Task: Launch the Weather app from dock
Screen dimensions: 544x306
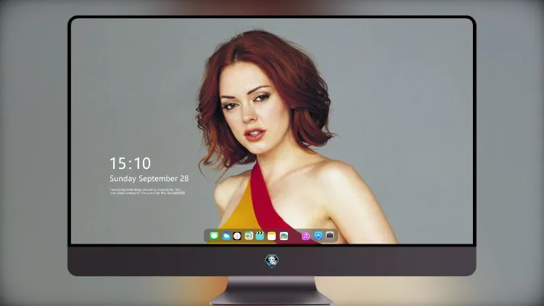Action: [x=226, y=236]
